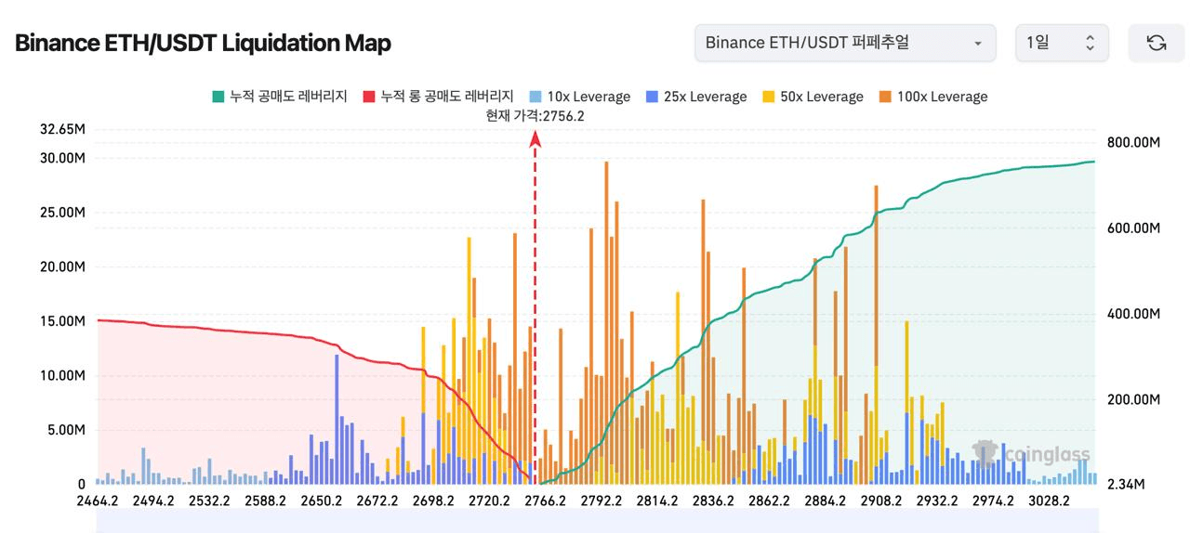Click the yellow 50x Leverage color swatch
The width and height of the screenshot is (1190, 533).
pyautogui.click(x=768, y=97)
